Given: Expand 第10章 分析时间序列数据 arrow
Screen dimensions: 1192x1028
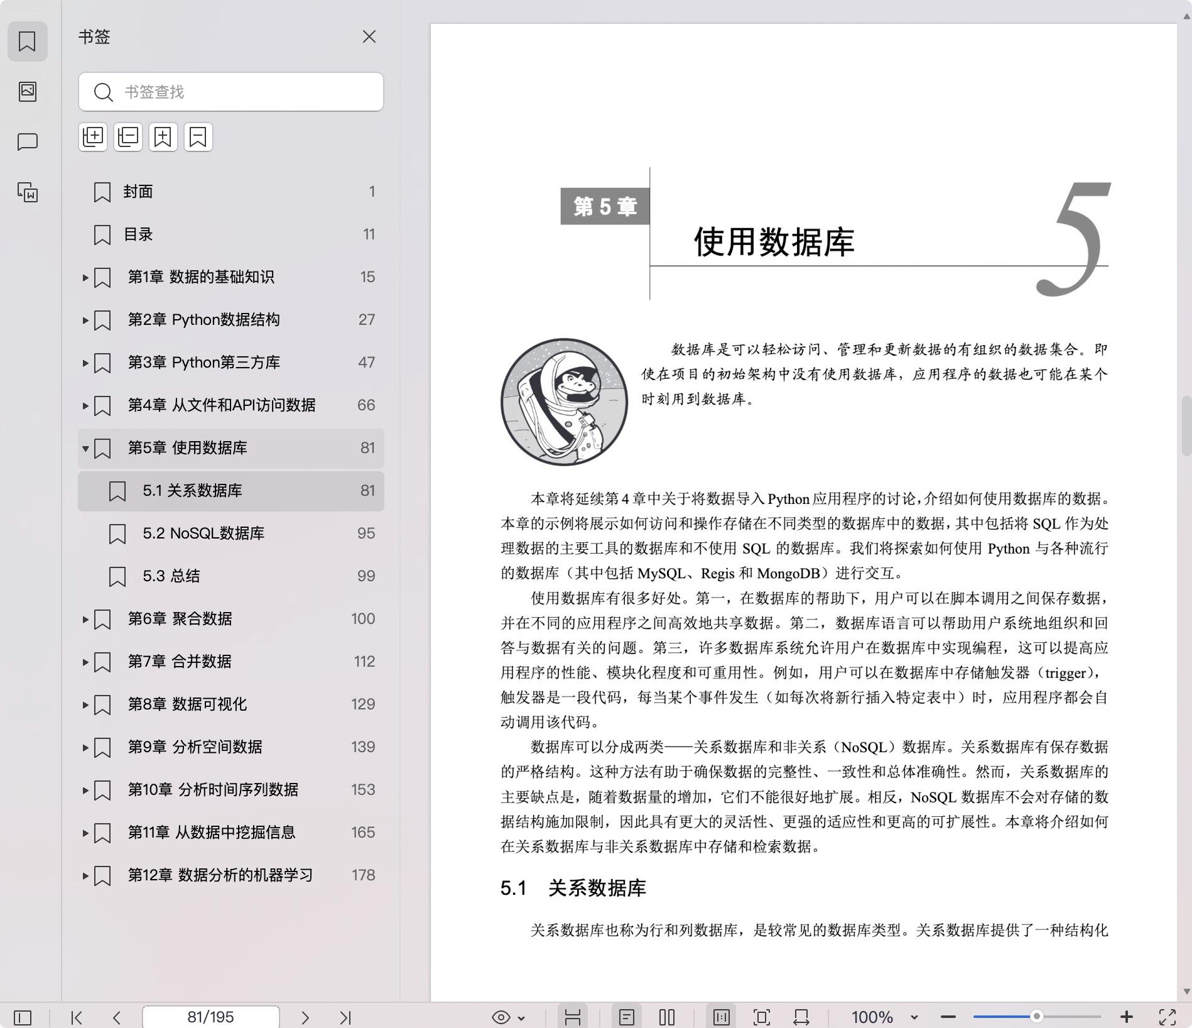Looking at the screenshot, I should click(x=85, y=790).
